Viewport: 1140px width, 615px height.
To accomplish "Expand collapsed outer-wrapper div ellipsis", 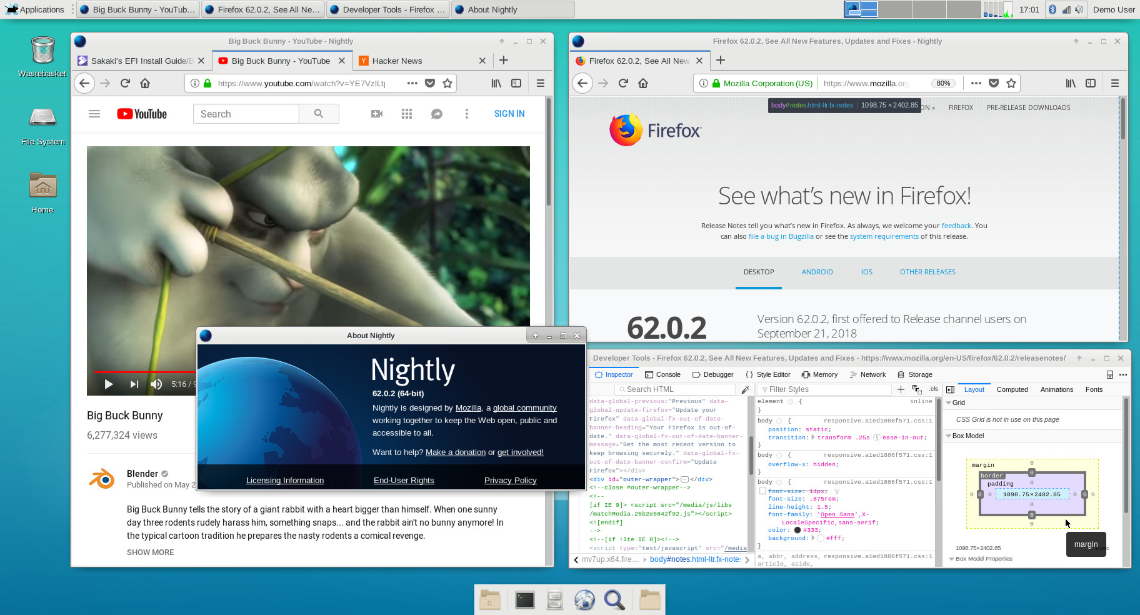I will pos(684,479).
